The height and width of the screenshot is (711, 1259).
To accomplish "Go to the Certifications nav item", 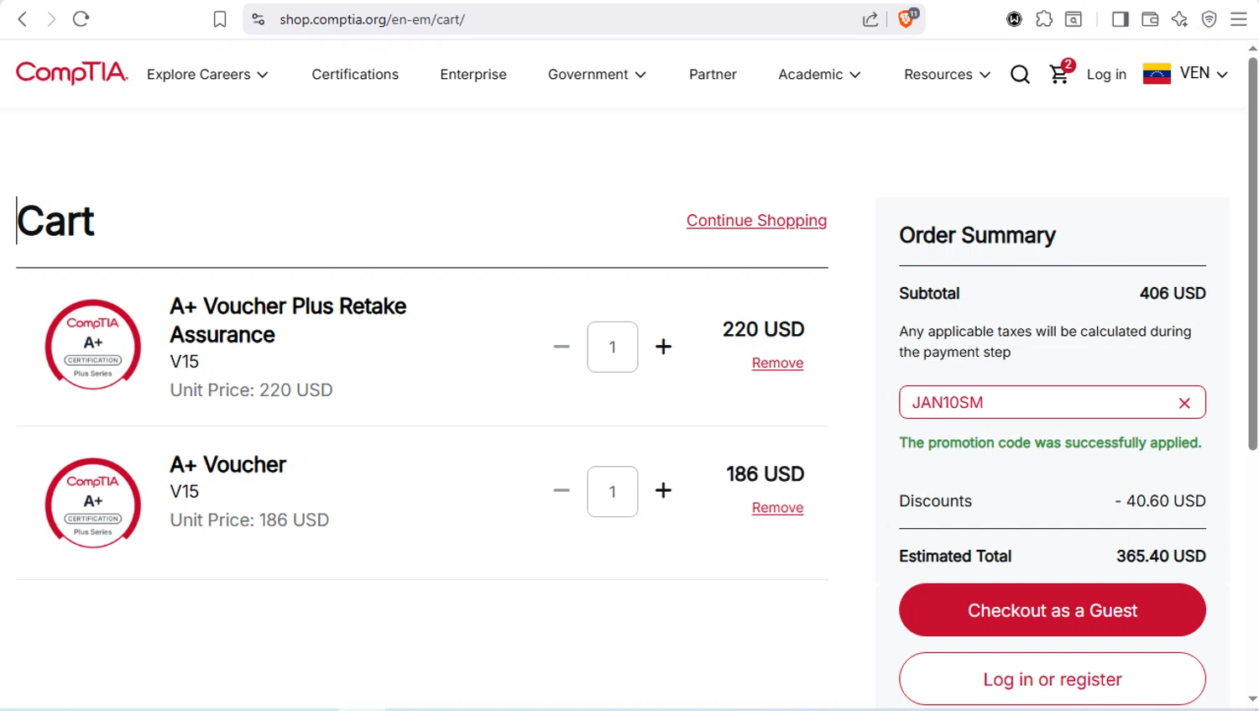I will (355, 75).
